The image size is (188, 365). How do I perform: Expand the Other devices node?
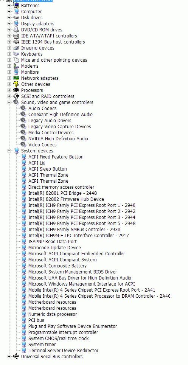9,84
